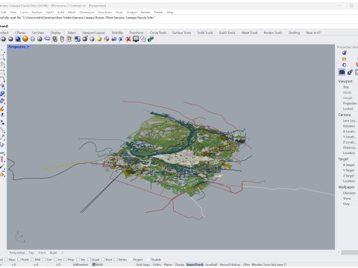Click the orange sphere display icon
Image resolution: width=358 pixels, height=268 pixels.
pyautogui.click(x=25, y=39)
